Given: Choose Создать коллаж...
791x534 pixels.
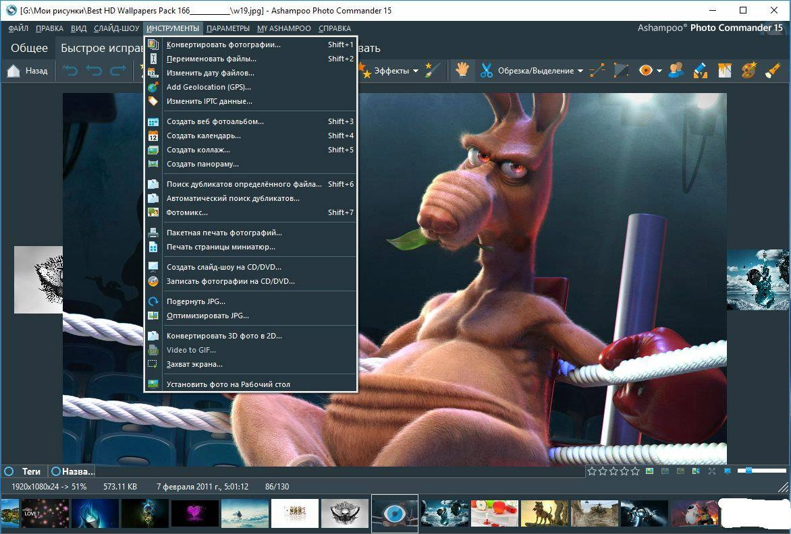Looking at the screenshot, I should click(250, 149).
